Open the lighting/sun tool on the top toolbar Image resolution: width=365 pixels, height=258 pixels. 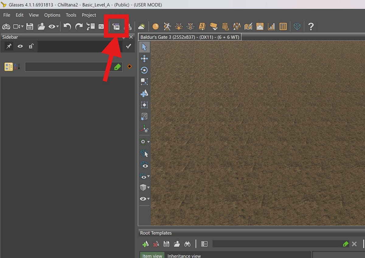(142, 26)
